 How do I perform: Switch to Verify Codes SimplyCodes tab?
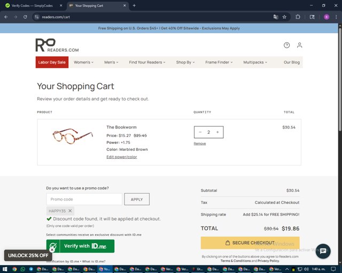(x=32, y=6)
